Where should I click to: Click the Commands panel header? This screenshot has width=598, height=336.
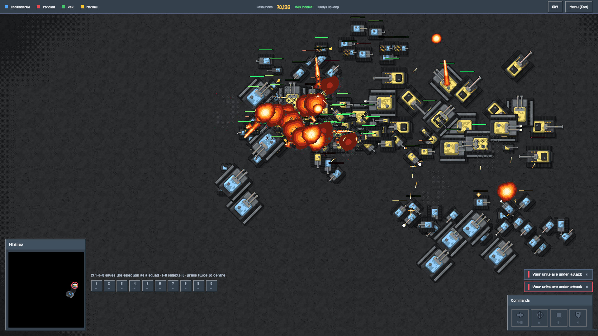550,301
